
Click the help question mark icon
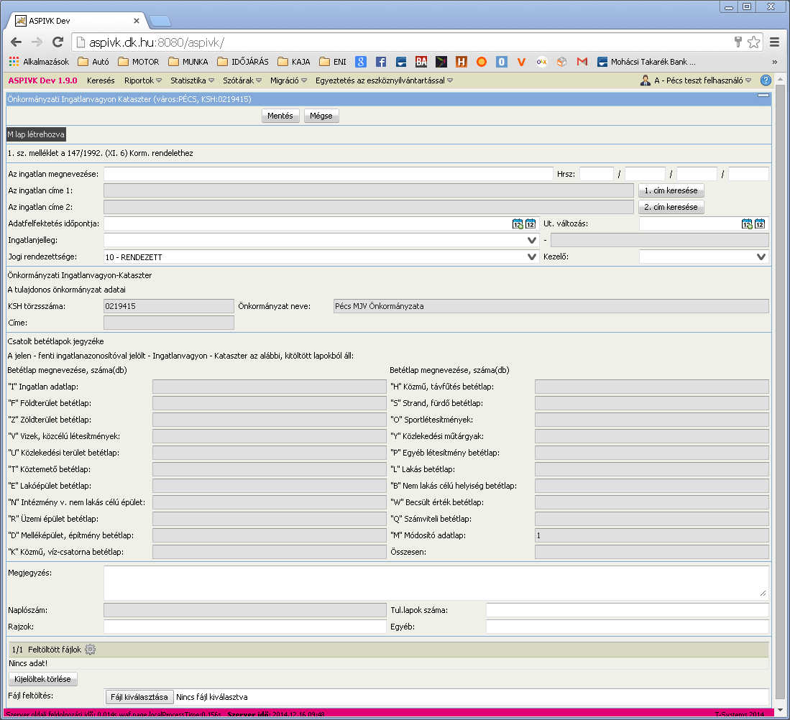[766, 80]
